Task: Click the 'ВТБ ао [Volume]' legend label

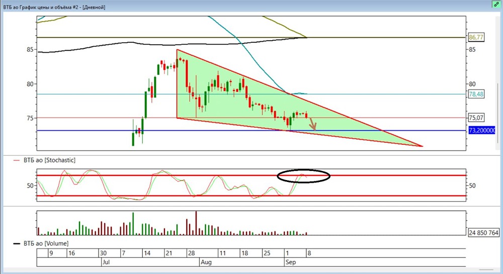Action: pyautogui.click(x=46, y=243)
